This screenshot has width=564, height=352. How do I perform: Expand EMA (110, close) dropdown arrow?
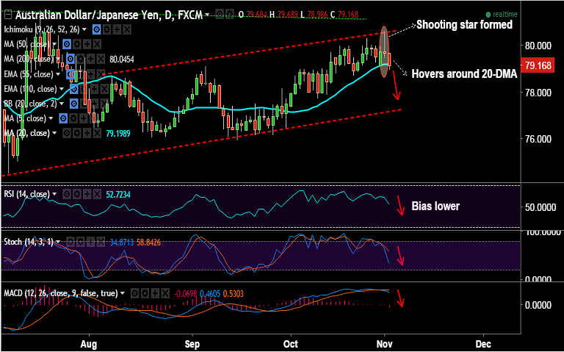tap(62, 89)
